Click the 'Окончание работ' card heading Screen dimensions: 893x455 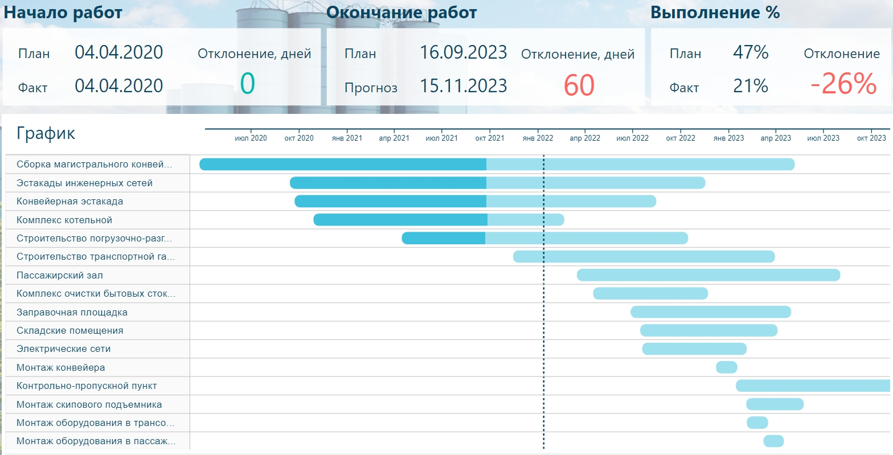coord(402,13)
